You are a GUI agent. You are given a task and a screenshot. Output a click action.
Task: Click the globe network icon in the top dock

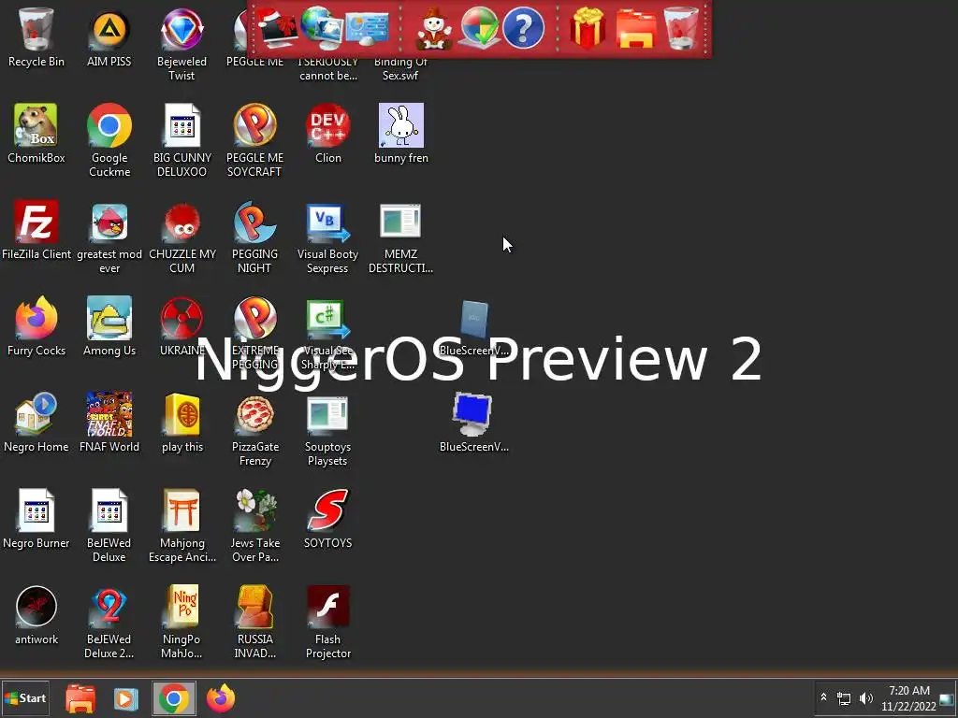[323, 27]
